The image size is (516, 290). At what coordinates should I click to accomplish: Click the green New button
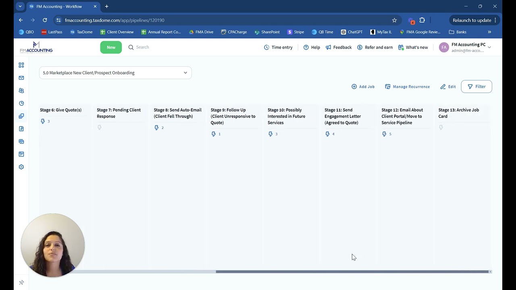click(111, 47)
